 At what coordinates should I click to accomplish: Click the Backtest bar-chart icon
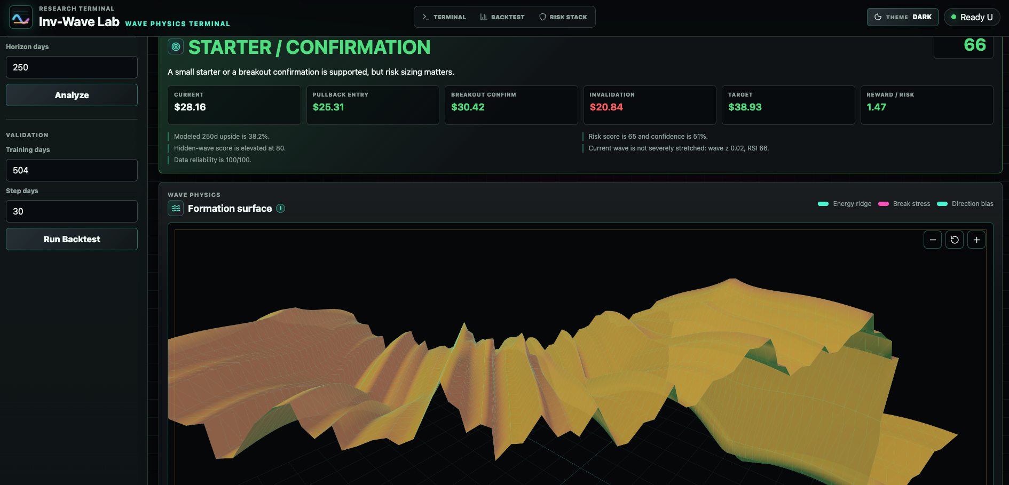(x=484, y=17)
